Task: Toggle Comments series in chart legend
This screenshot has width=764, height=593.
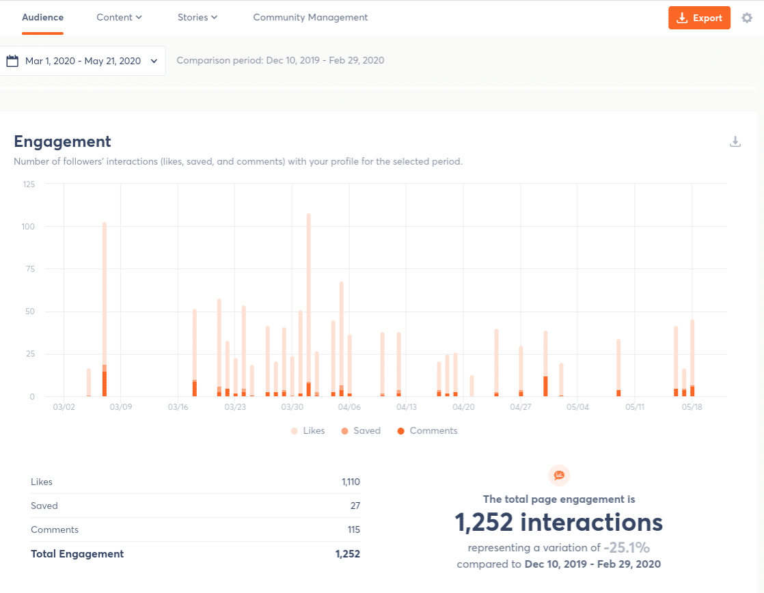Action: coord(427,431)
